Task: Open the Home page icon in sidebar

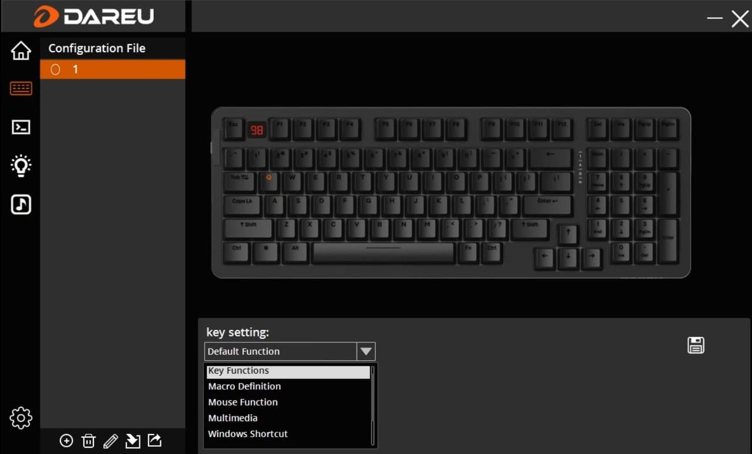Action: [x=21, y=51]
